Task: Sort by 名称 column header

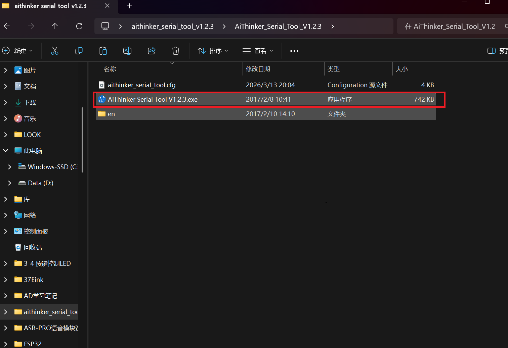Action: 110,69
